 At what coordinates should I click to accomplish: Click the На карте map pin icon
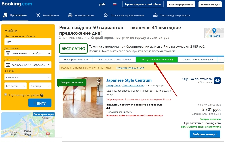[x=214, y=31]
